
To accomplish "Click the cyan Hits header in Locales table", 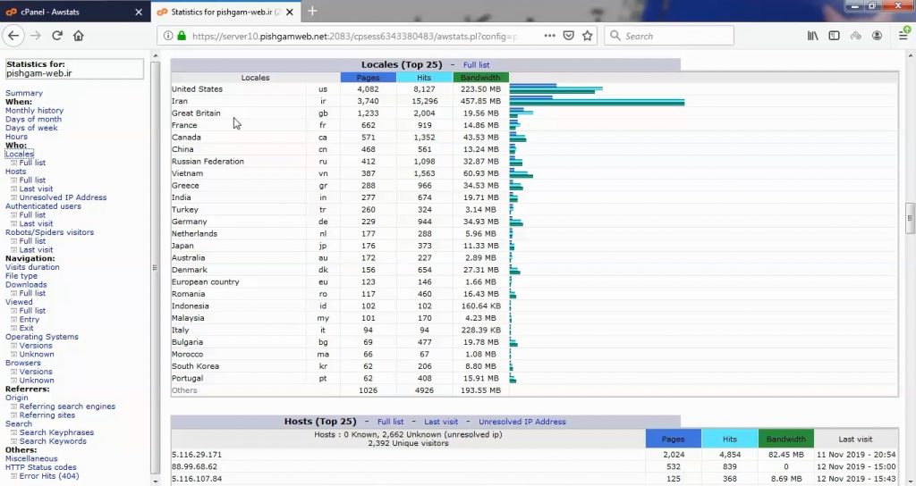I will (424, 77).
